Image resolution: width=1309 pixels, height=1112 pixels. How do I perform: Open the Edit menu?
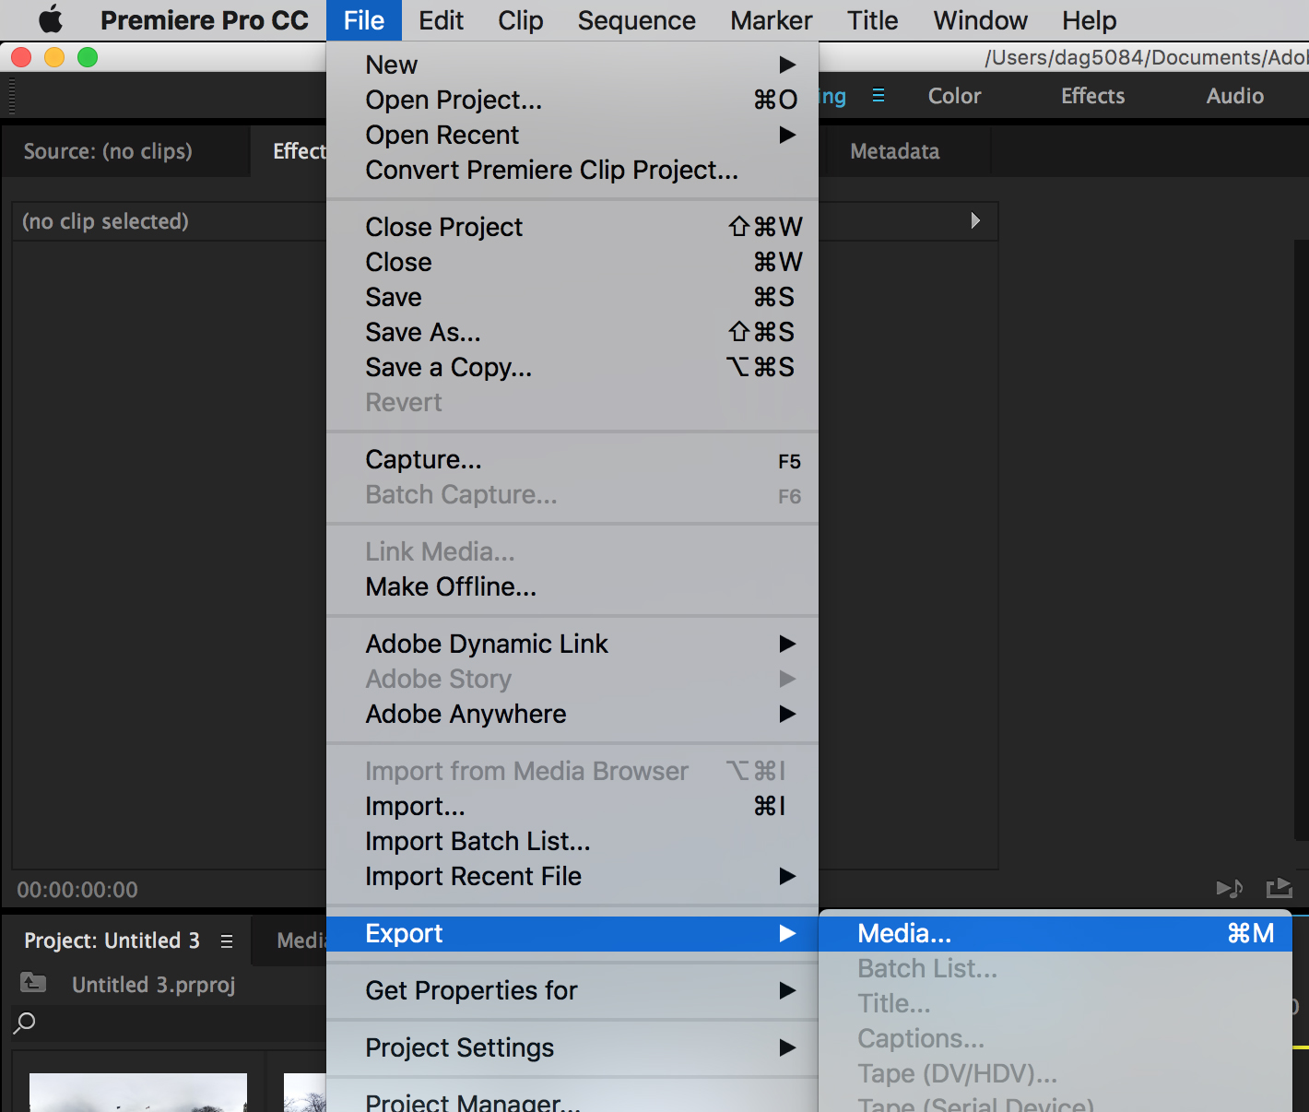pos(441,20)
